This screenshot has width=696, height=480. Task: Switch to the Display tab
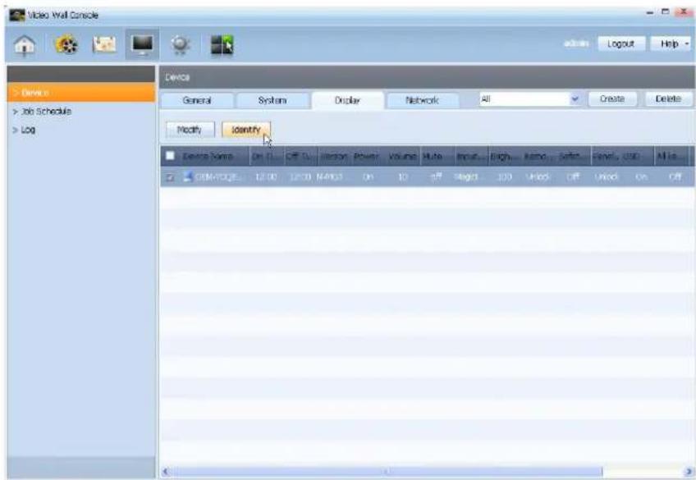tap(347, 100)
